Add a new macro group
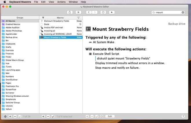 coord(10,116)
